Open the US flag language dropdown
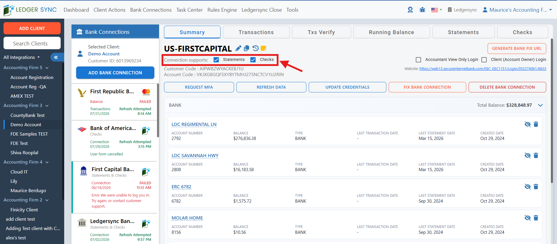 pyautogui.click(x=436, y=10)
